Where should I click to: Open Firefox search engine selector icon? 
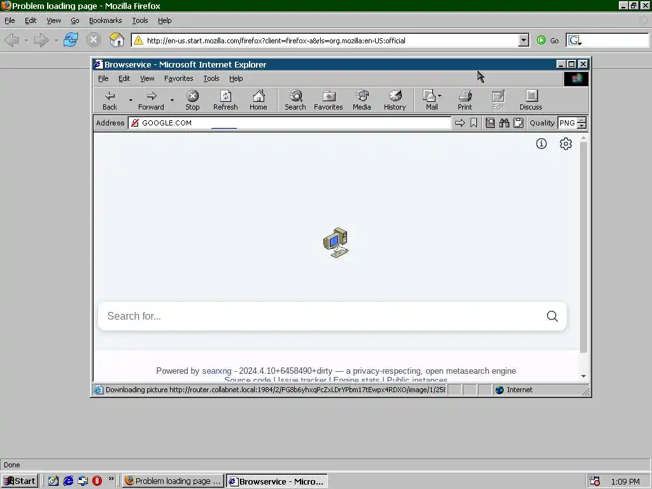(575, 40)
